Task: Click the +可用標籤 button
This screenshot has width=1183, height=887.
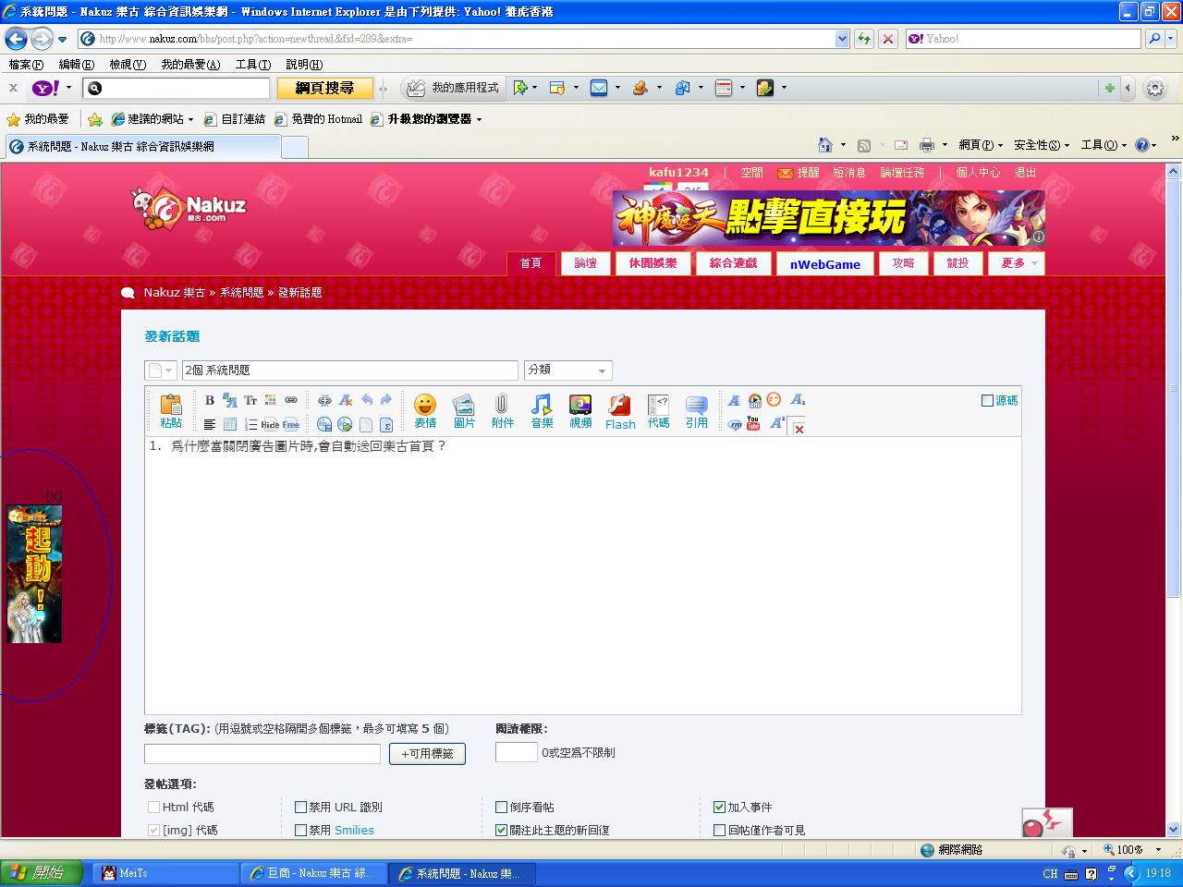Action: (x=427, y=753)
